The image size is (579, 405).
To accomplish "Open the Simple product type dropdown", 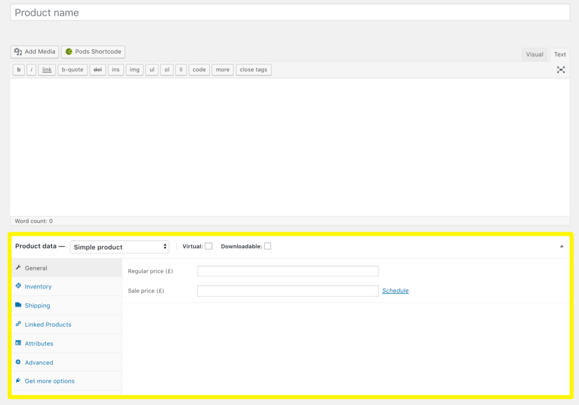I will point(119,247).
